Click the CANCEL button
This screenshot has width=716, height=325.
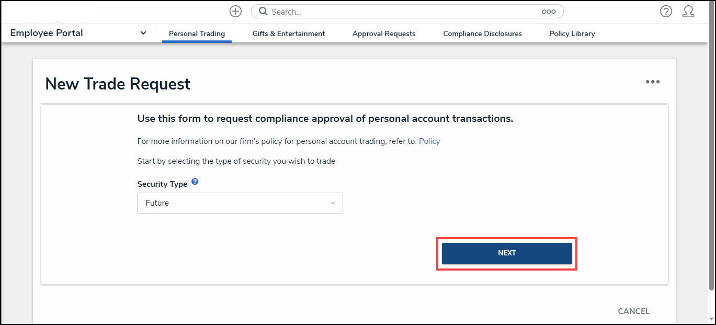(x=633, y=311)
